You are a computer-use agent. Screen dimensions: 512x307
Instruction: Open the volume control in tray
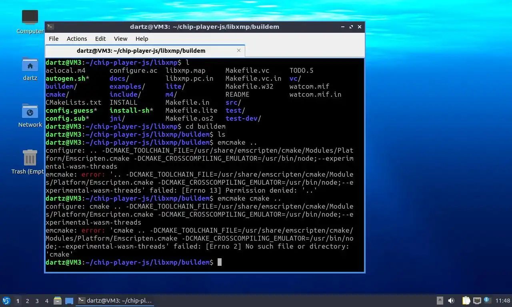point(451,301)
